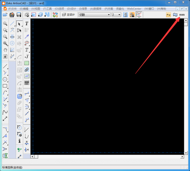Expand the pointage dropdown showing 2

point(116,15)
